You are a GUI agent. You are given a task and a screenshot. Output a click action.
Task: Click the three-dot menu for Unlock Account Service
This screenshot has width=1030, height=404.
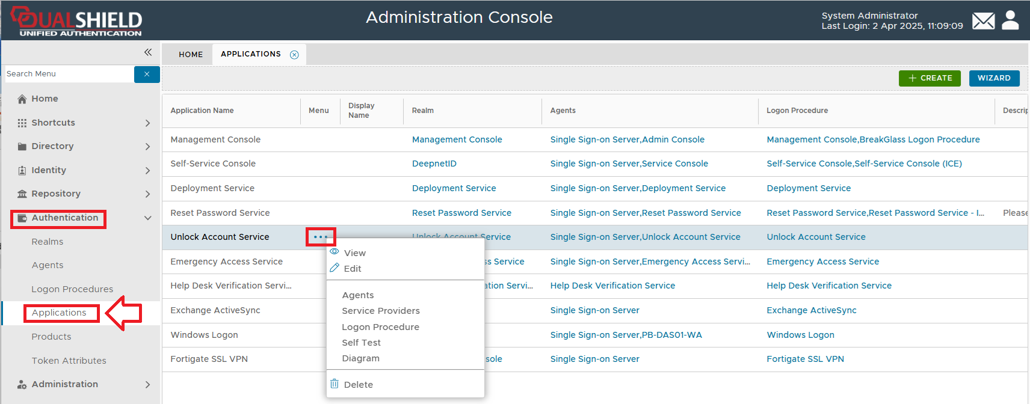pyautogui.click(x=321, y=237)
